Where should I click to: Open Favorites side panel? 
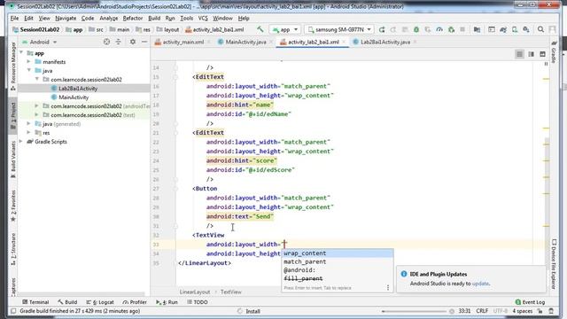coord(13,206)
